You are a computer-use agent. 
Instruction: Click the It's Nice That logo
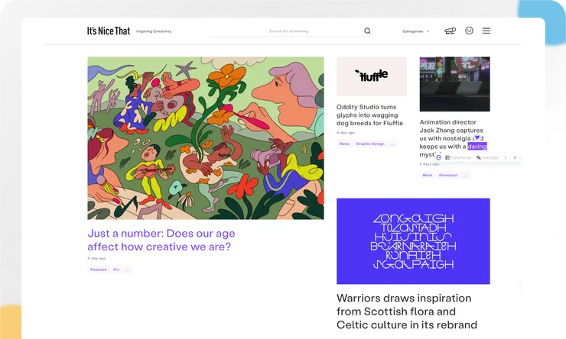[109, 31]
